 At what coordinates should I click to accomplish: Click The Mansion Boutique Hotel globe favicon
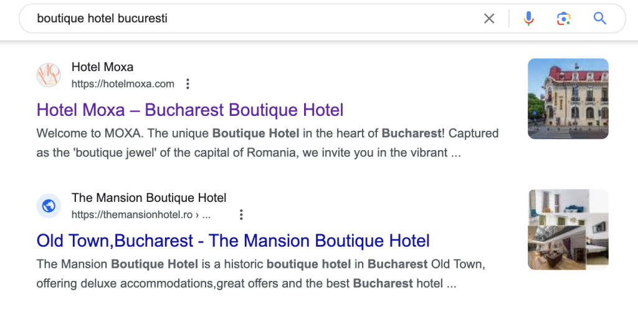coord(49,206)
